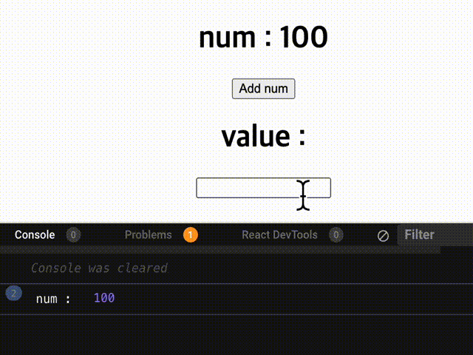Click the Console count badge showing 0
The height and width of the screenshot is (355, 473).
click(x=73, y=235)
